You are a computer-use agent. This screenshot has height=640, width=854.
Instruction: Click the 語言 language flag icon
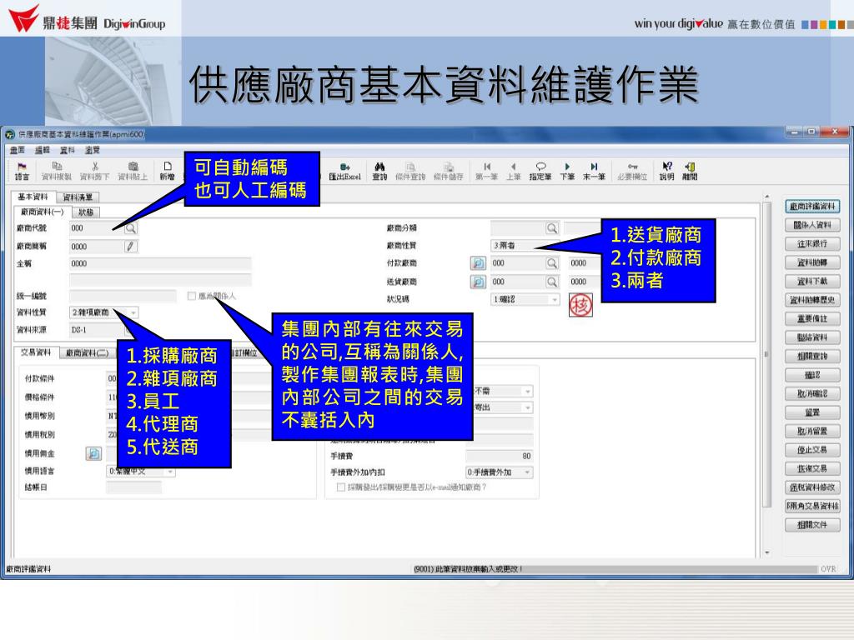[x=22, y=171]
